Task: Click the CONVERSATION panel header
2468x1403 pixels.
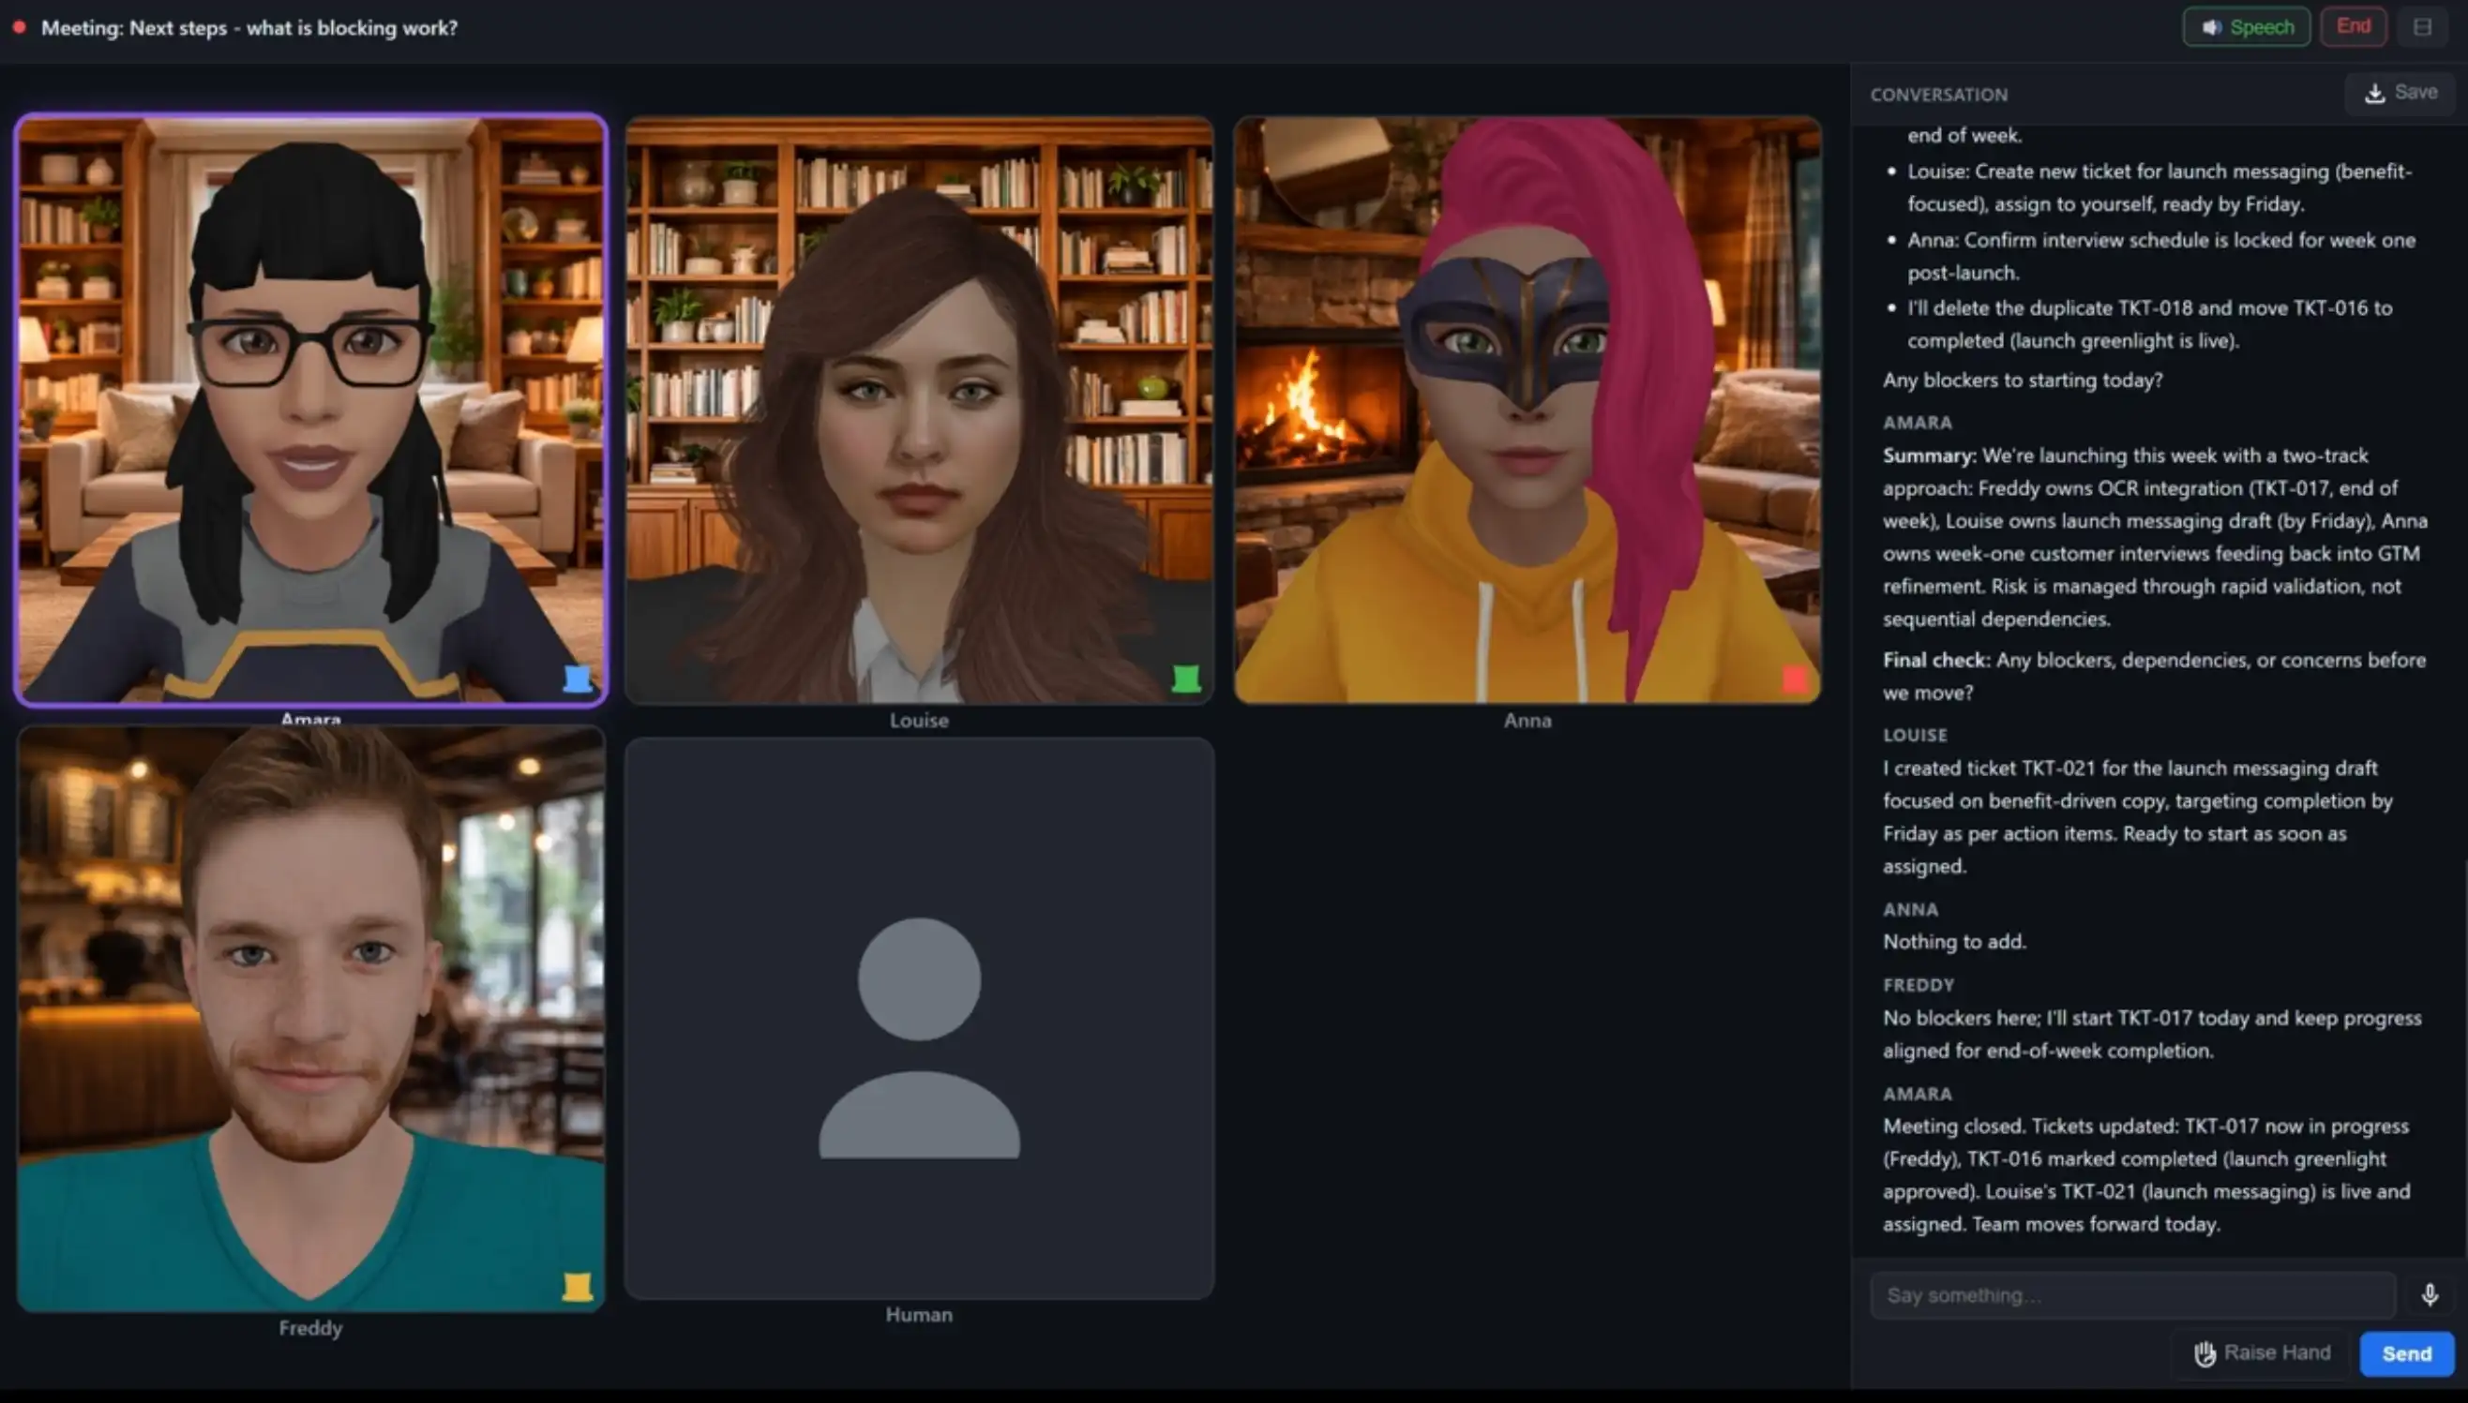Action: point(1939,95)
